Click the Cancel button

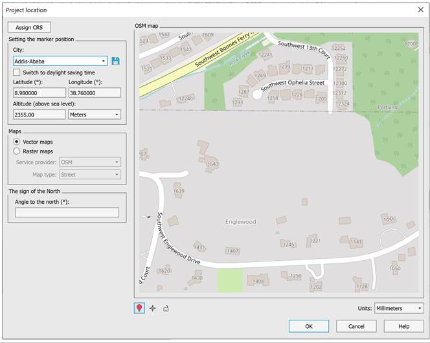(356, 326)
